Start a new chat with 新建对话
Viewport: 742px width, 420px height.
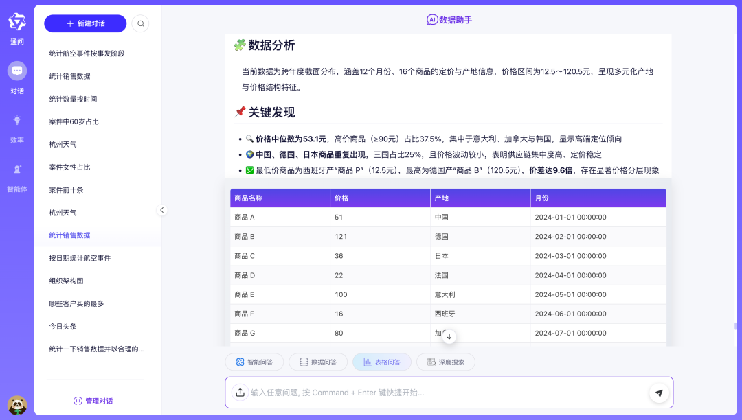[x=84, y=23]
